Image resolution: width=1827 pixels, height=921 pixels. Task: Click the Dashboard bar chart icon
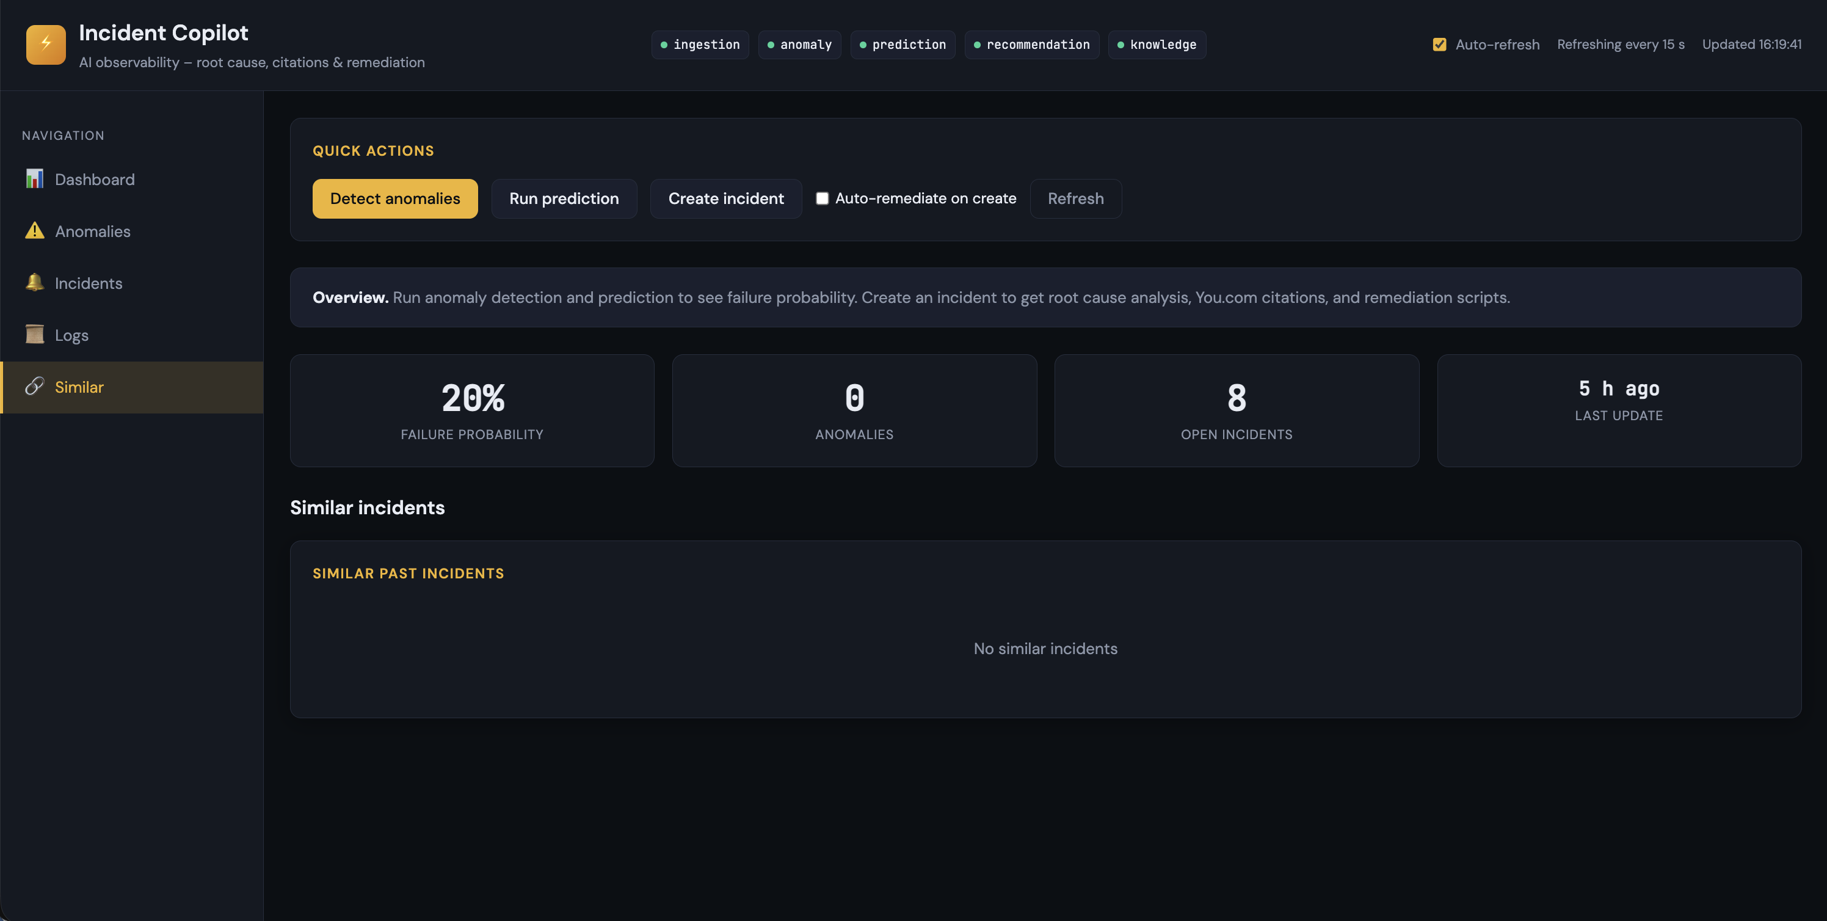[x=34, y=179]
